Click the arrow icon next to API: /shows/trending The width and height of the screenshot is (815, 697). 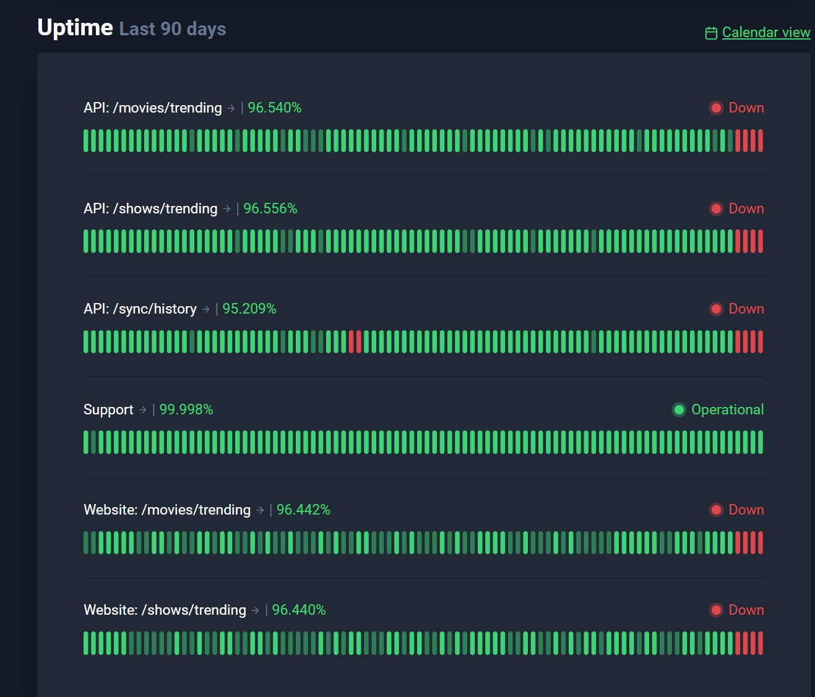point(226,209)
